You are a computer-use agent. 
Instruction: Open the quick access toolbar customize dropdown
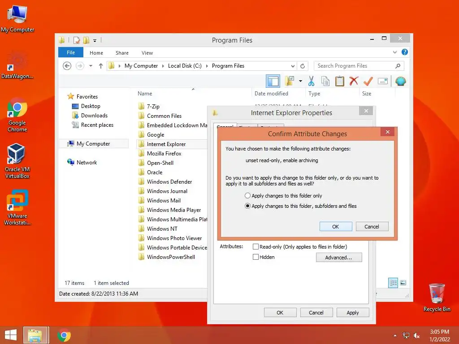click(95, 41)
